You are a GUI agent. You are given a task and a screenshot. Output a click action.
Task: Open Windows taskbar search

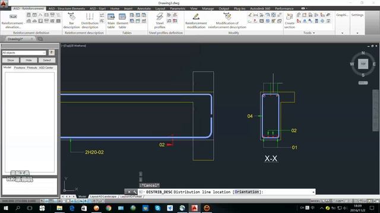[x=18, y=208]
